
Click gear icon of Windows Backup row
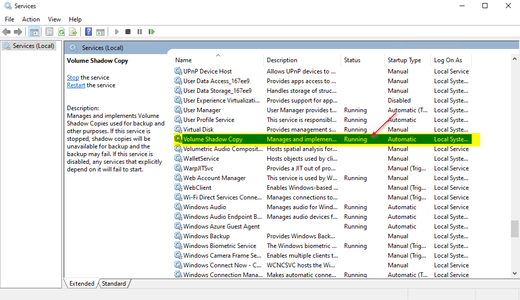pyautogui.click(x=178, y=236)
